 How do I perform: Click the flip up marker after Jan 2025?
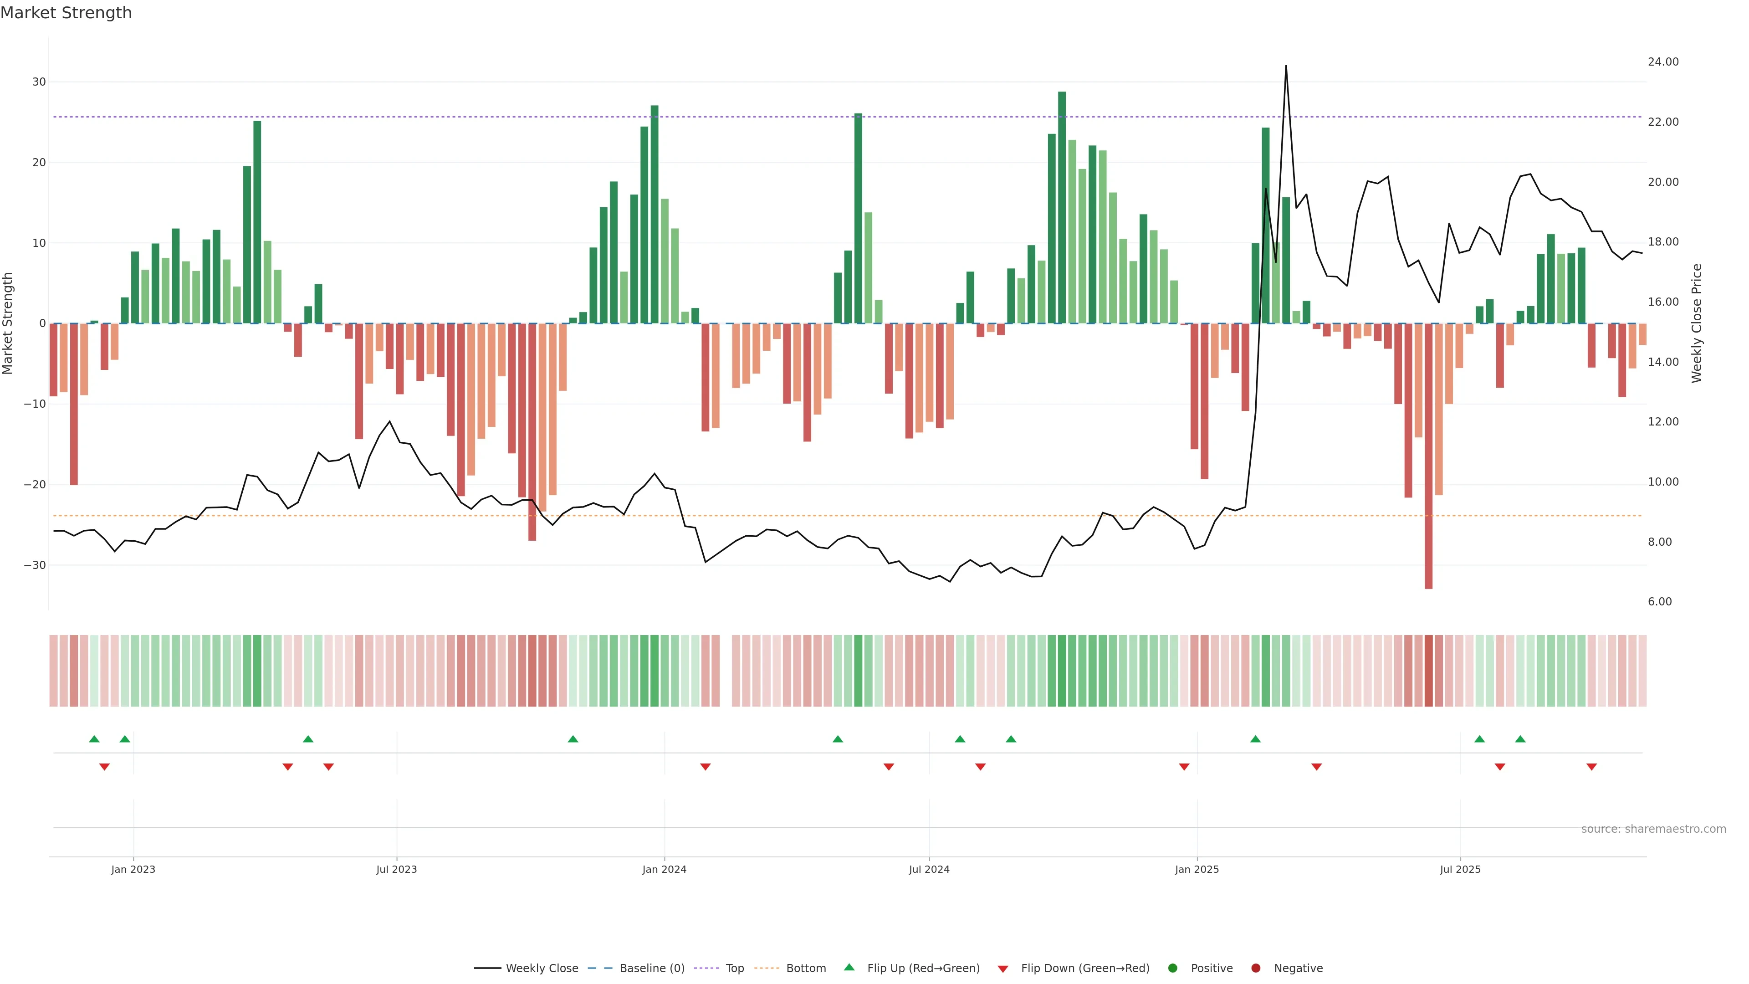point(1255,739)
